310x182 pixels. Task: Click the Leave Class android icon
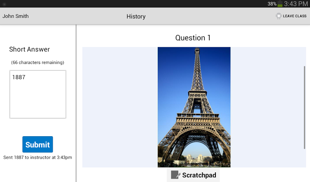(x=279, y=16)
